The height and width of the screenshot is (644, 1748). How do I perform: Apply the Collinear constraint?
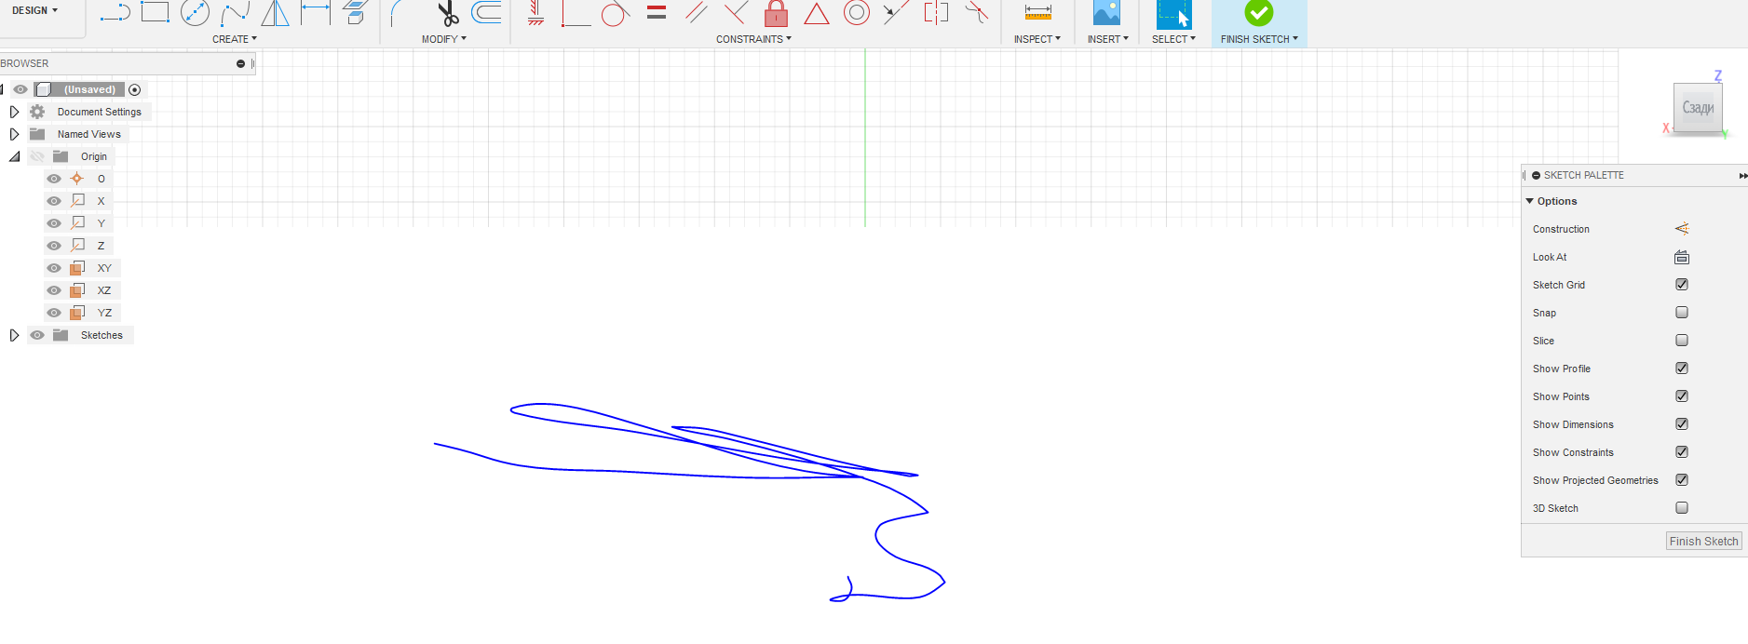coord(896,12)
